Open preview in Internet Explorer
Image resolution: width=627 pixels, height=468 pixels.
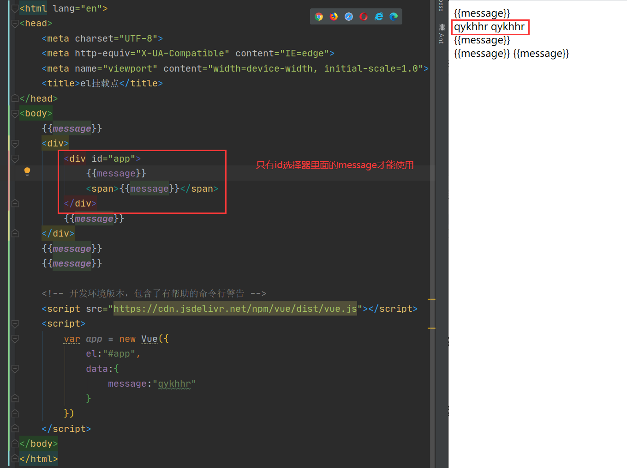pos(378,16)
